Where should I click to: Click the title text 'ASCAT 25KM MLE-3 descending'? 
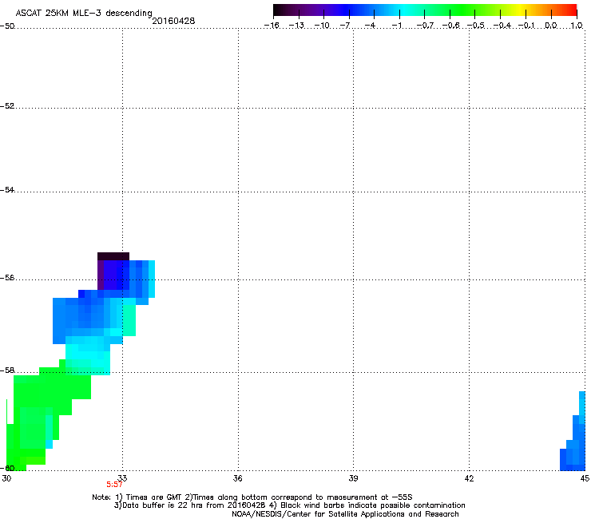click(84, 13)
